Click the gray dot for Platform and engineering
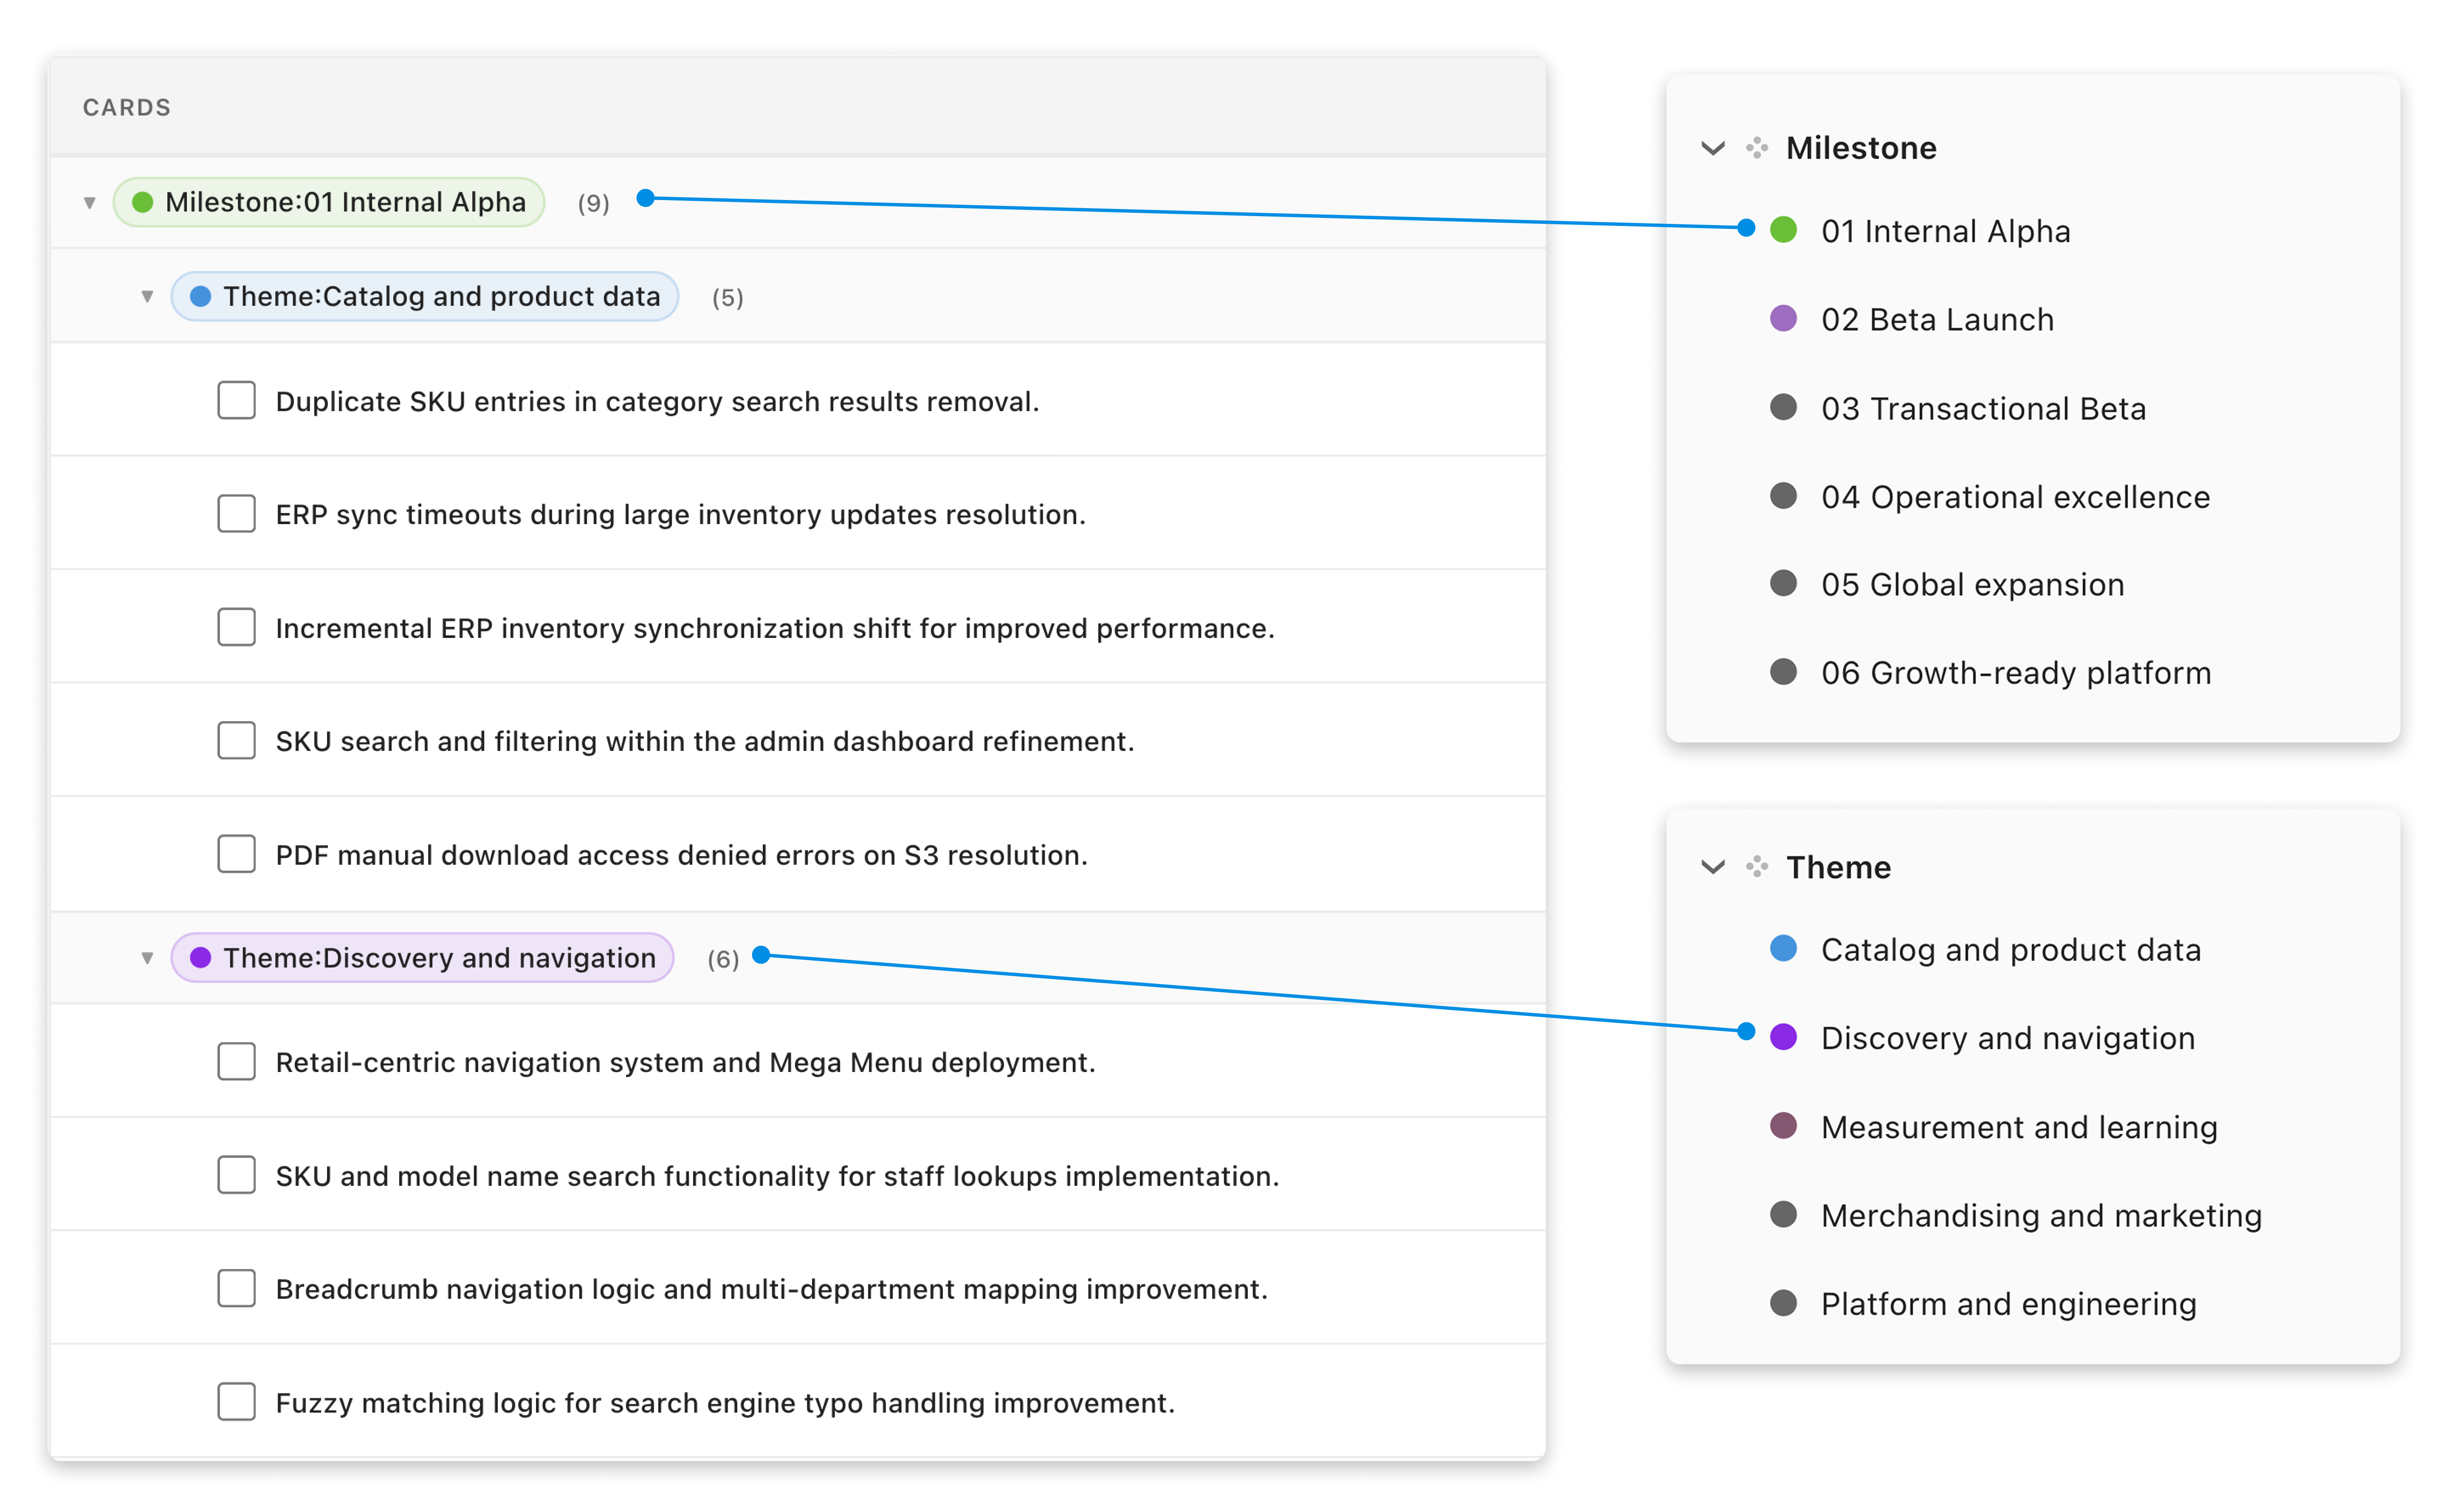The height and width of the screenshot is (1512, 2448). [1783, 1303]
